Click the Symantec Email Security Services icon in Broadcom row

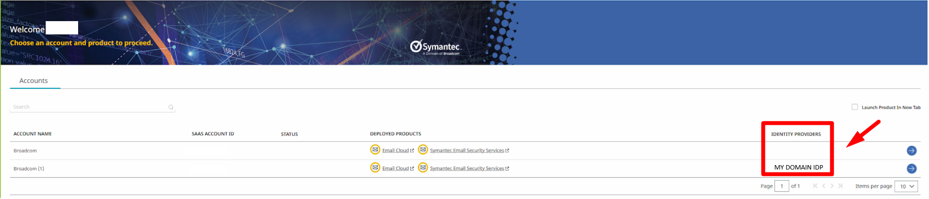[422, 150]
